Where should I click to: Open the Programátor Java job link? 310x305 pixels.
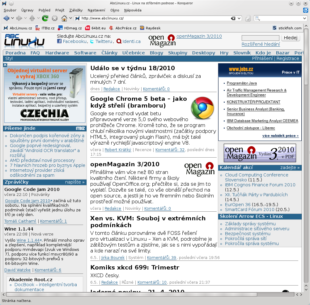pyautogui.click(x=242, y=83)
